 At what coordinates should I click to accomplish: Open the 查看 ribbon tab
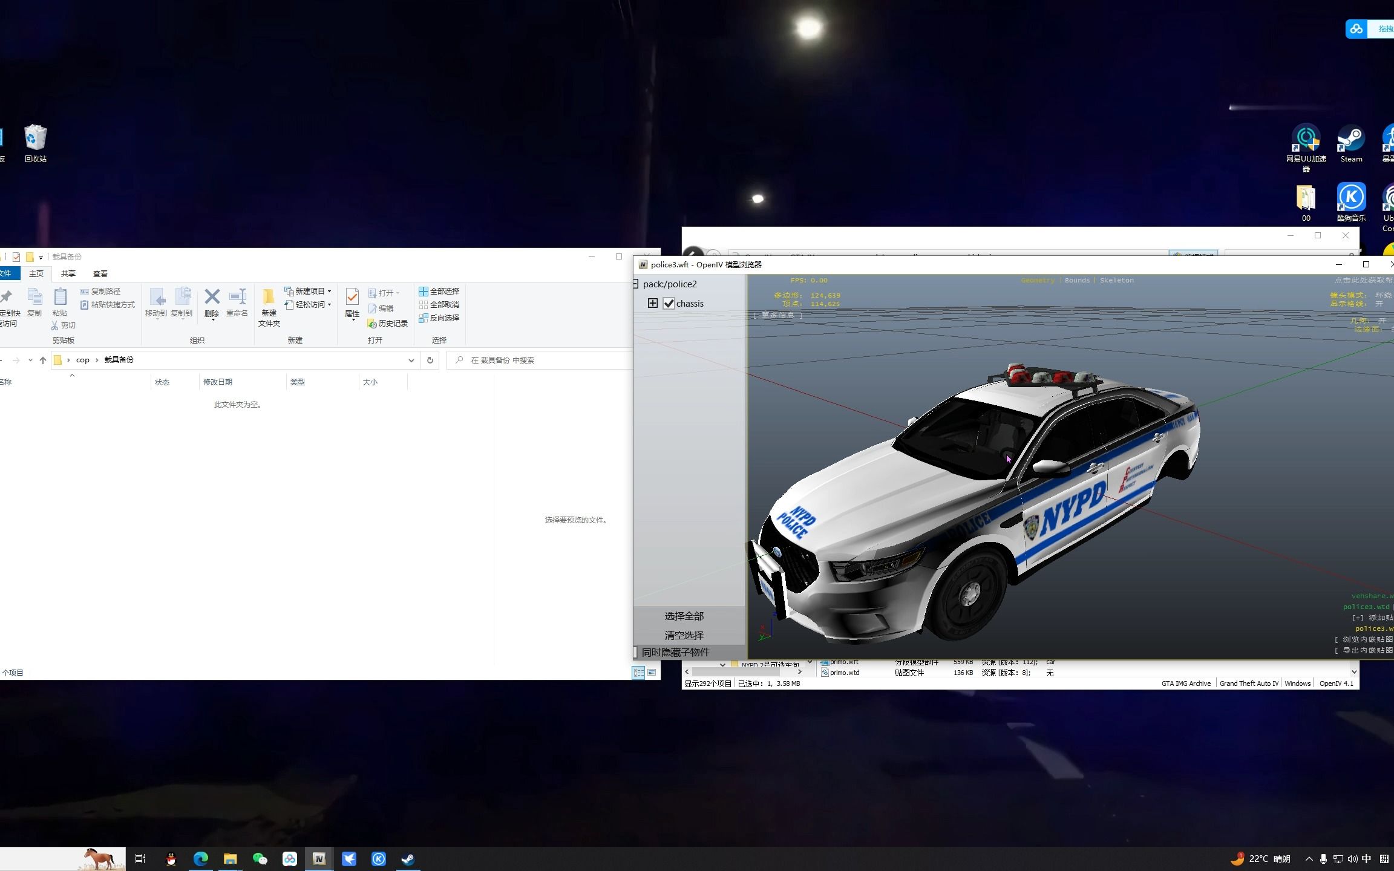[x=100, y=274]
